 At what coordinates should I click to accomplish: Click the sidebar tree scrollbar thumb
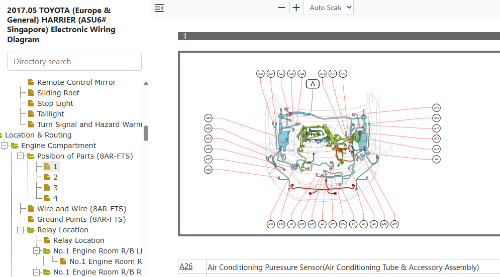click(x=146, y=133)
